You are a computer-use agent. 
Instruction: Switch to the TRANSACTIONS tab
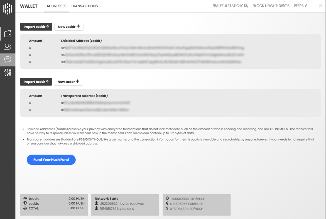click(84, 6)
